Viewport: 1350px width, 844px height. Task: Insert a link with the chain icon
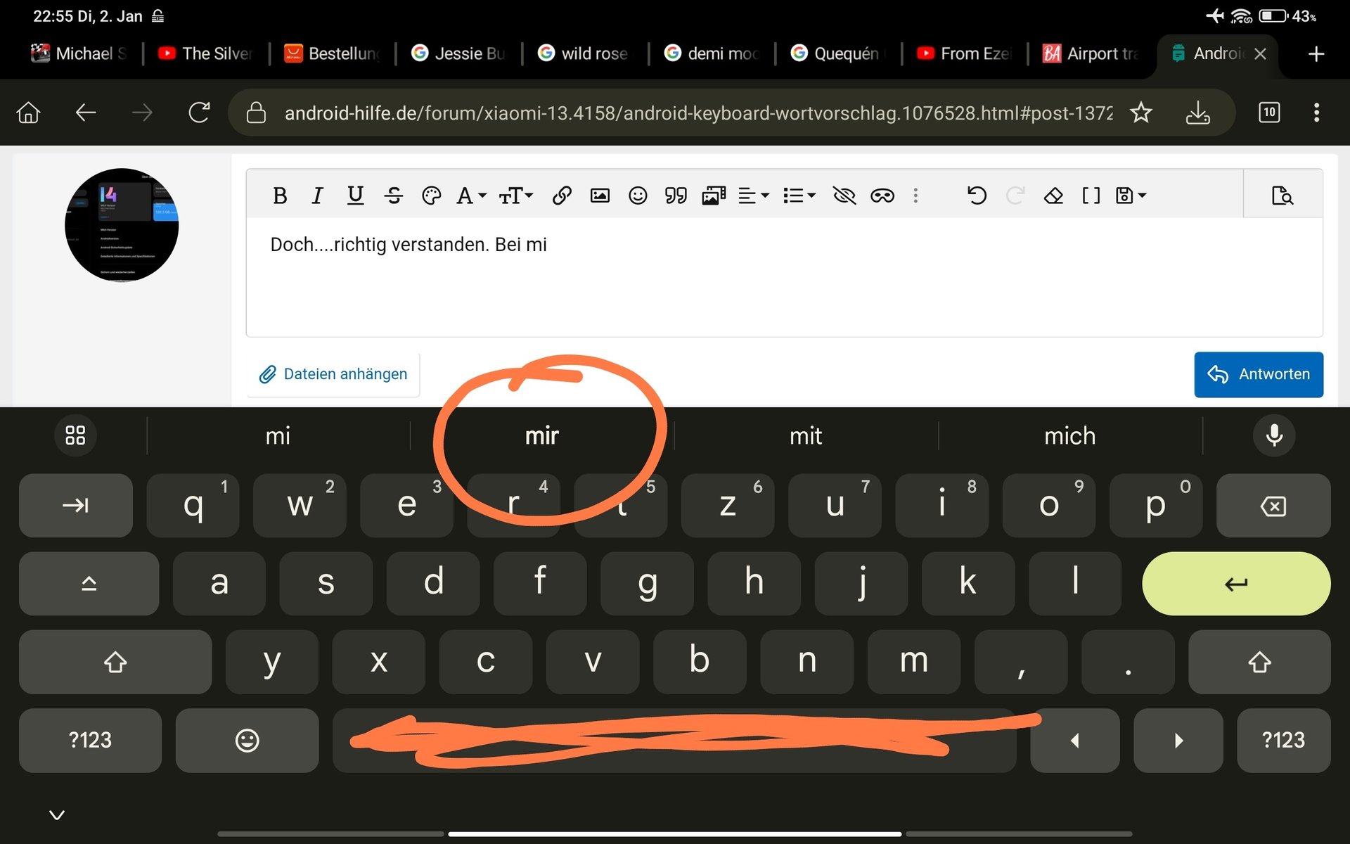(x=561, y=196)
